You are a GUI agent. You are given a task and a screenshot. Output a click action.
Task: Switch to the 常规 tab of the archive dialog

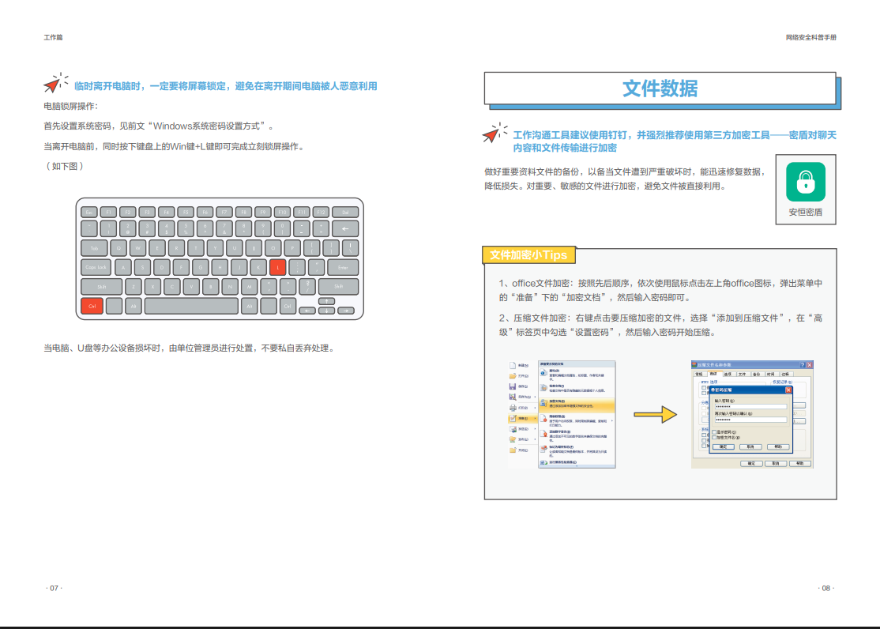[700, 374]
